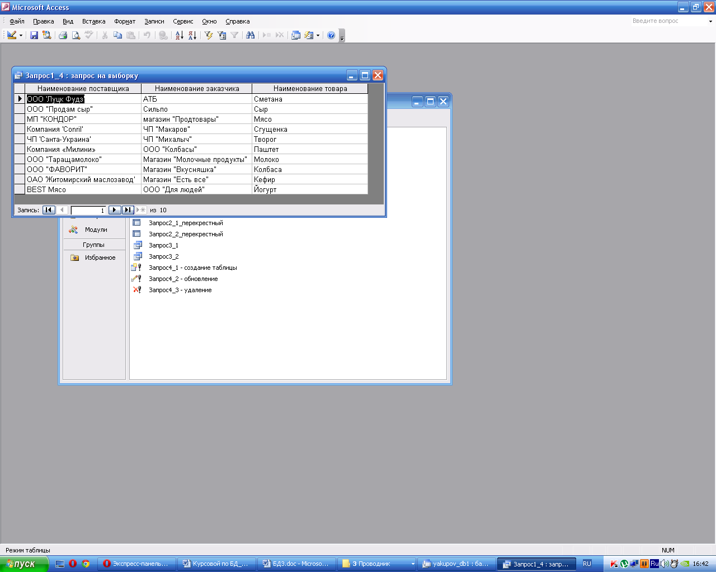Go to next record navigation button
The height and width of the screenshot is (572, 716).
115,210
